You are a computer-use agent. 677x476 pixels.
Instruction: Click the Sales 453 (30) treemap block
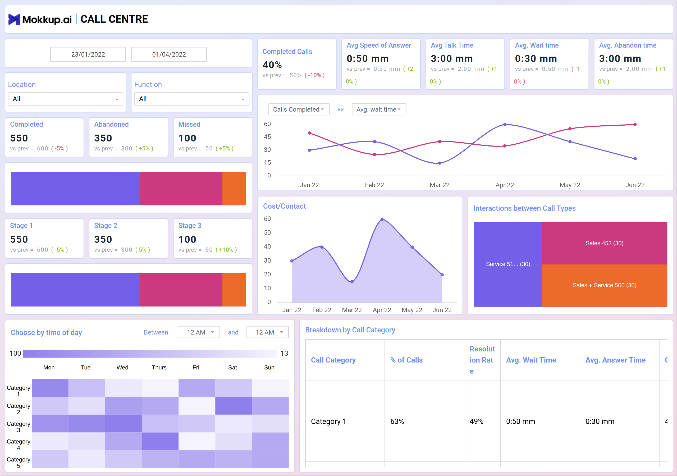(605, 243)
